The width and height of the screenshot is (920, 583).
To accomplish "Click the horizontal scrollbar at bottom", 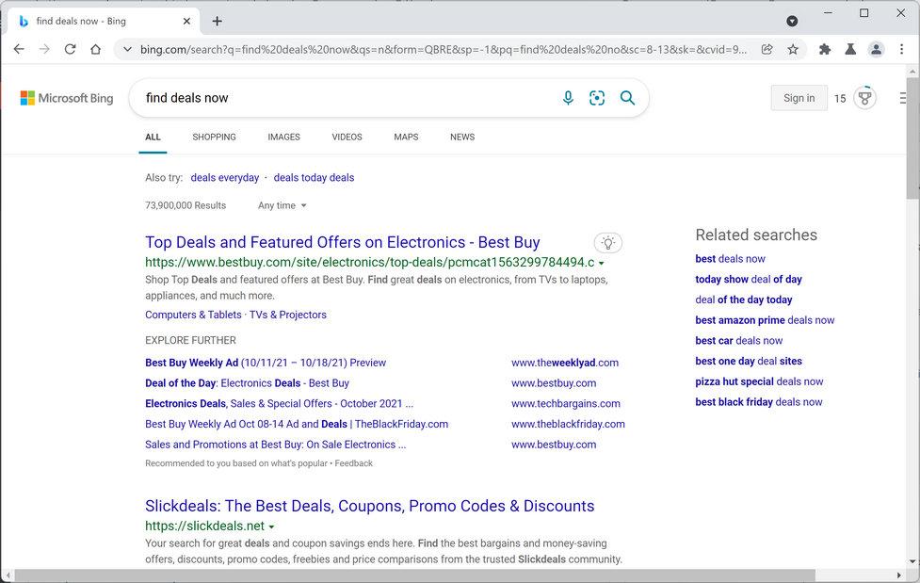I will coord(414,575).
